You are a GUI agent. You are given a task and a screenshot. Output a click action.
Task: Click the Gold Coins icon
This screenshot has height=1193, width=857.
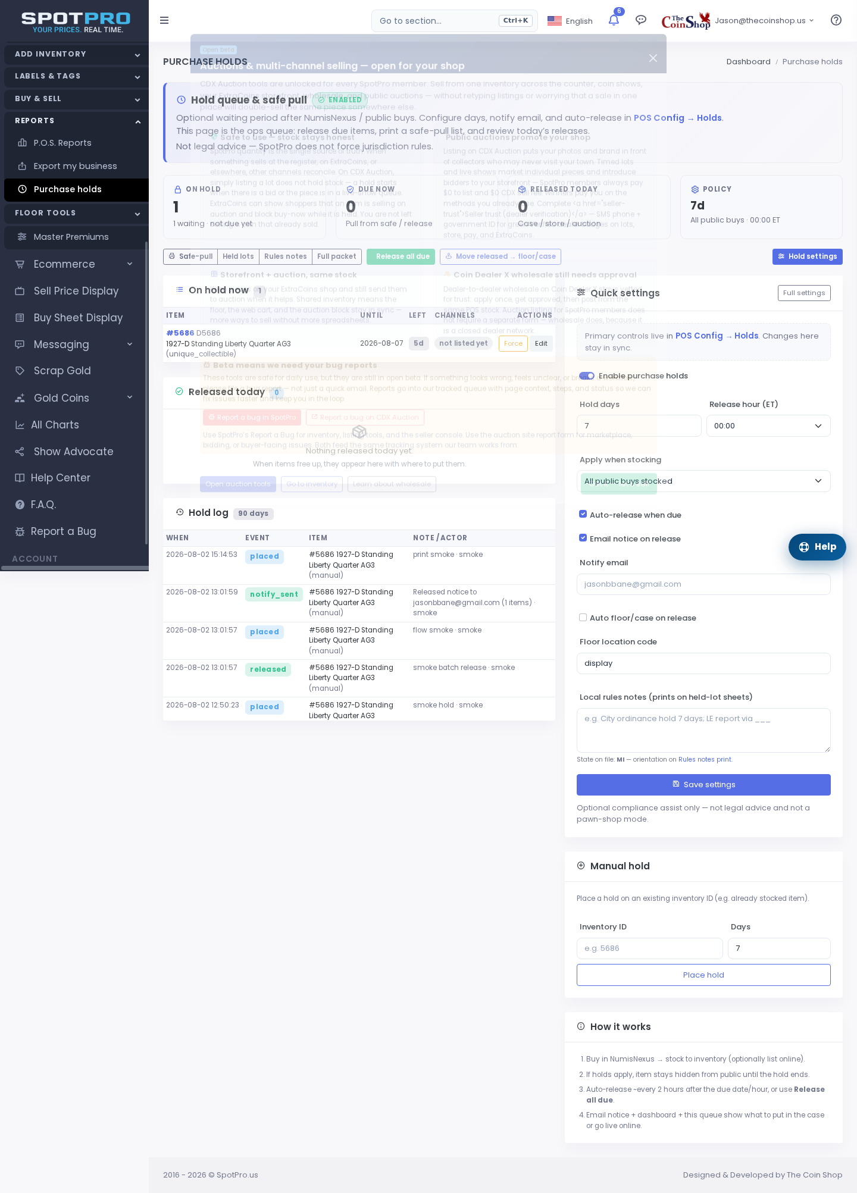20,398
